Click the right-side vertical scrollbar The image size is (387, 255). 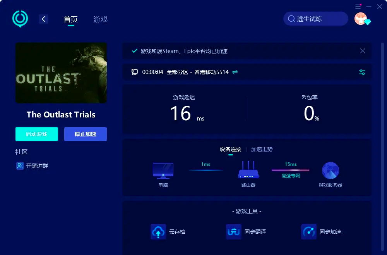pyautogui.click(x=382, y=146)
